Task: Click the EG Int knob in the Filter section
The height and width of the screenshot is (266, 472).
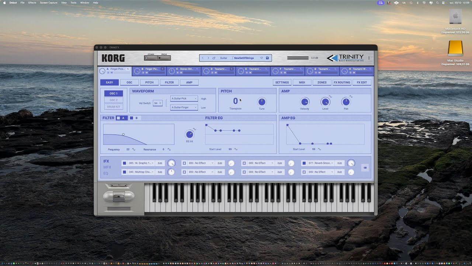Action: coord(190,134)
